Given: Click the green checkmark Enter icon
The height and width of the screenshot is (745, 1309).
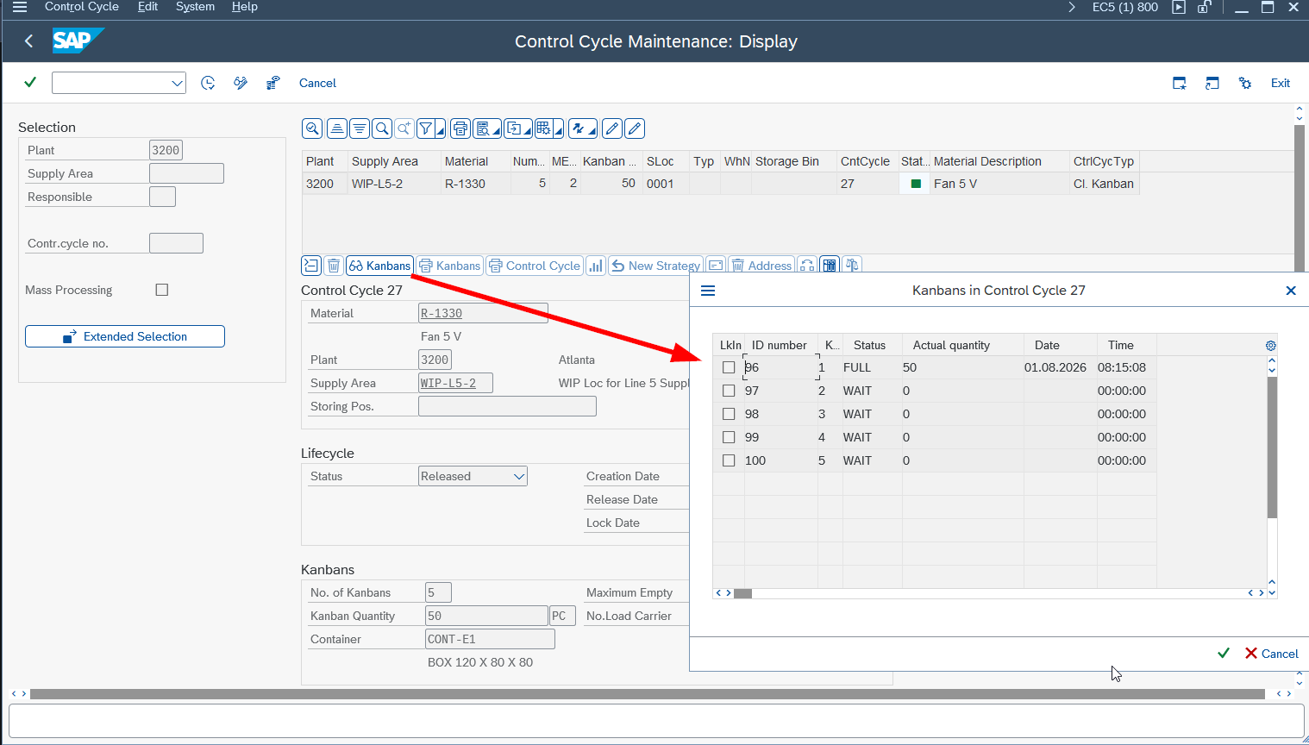Looking at the screenshot, I should [x=30, y=83].
